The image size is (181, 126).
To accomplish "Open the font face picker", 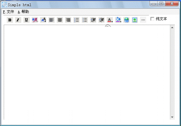I will pyautogui.click(x=35, y=20).
